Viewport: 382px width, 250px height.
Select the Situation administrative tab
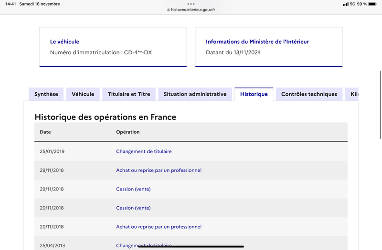pos(195,94)
